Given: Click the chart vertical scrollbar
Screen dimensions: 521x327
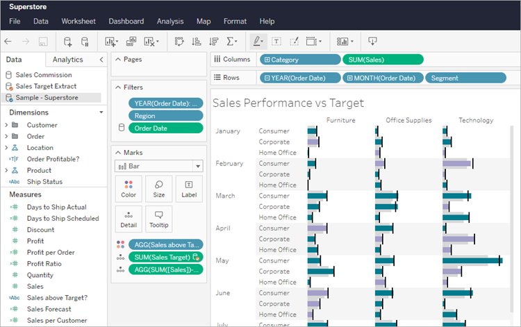Looking at the screenshot, I should point(512,219).
